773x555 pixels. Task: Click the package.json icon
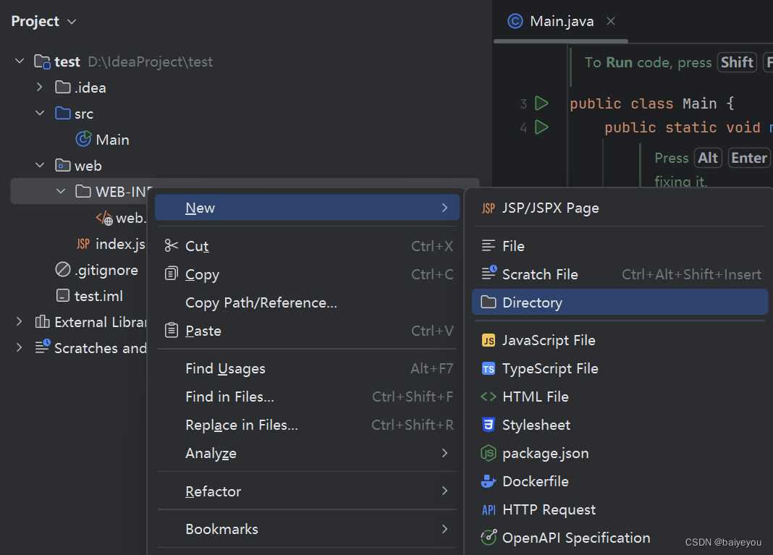click(489, 454)
